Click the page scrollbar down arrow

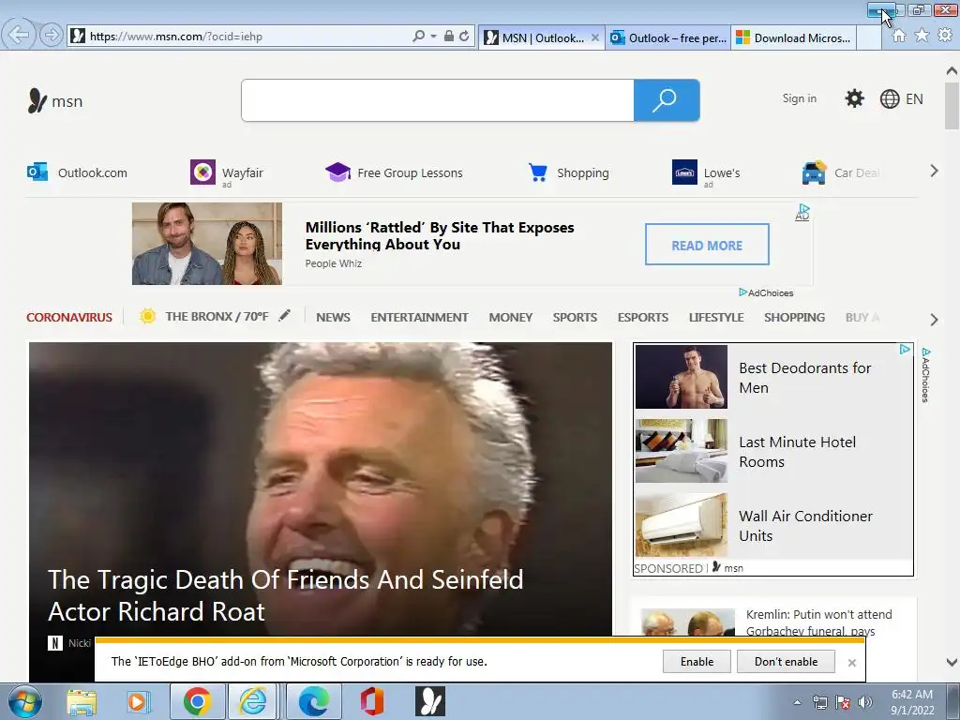tap(952, 662)
